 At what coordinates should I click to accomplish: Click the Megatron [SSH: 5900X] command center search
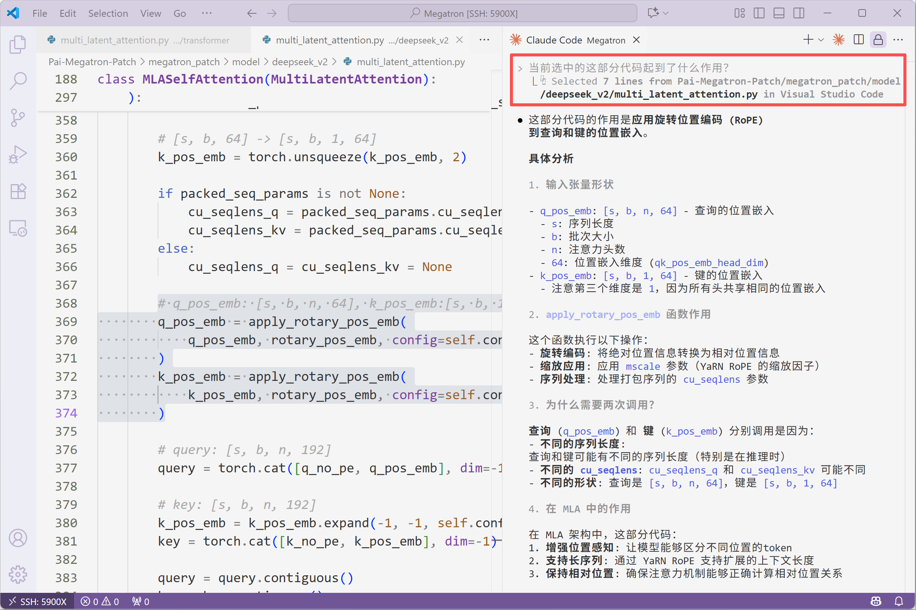pyautogui.click(x=462, y=13)
